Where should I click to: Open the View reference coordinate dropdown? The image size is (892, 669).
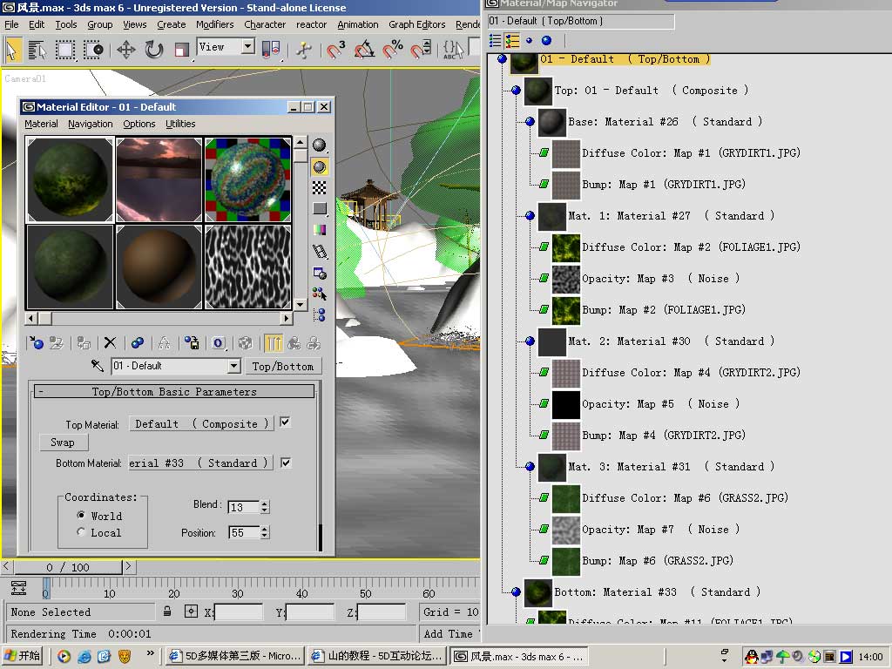(248, 46)
